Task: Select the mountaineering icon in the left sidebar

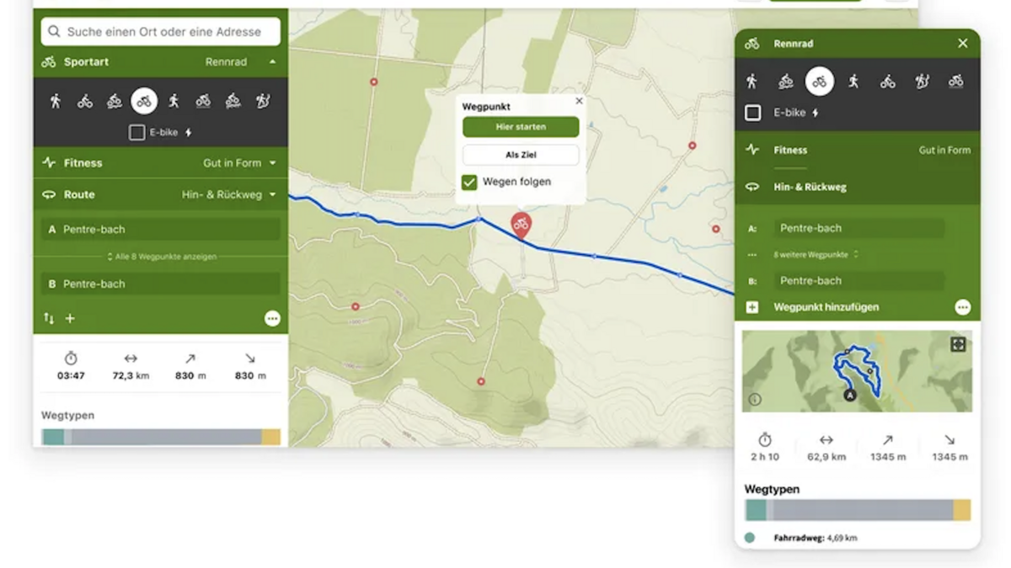Action: click(263, 102)
